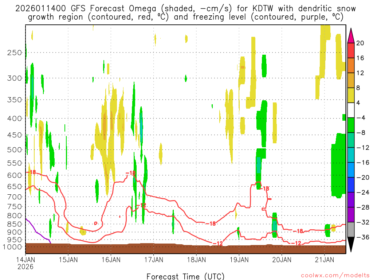Screen dimensions: 373x280
Task: Click the colorbar value label 20
Action: pos(360,43)
